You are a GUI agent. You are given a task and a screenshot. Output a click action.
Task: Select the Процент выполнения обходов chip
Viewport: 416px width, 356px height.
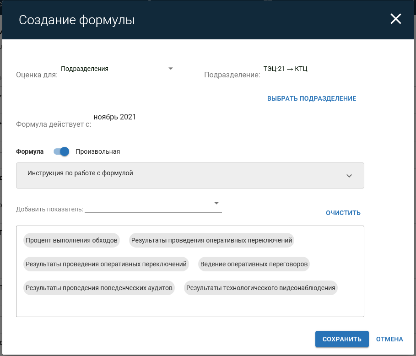pyautogui.click(x=71, y=240)
